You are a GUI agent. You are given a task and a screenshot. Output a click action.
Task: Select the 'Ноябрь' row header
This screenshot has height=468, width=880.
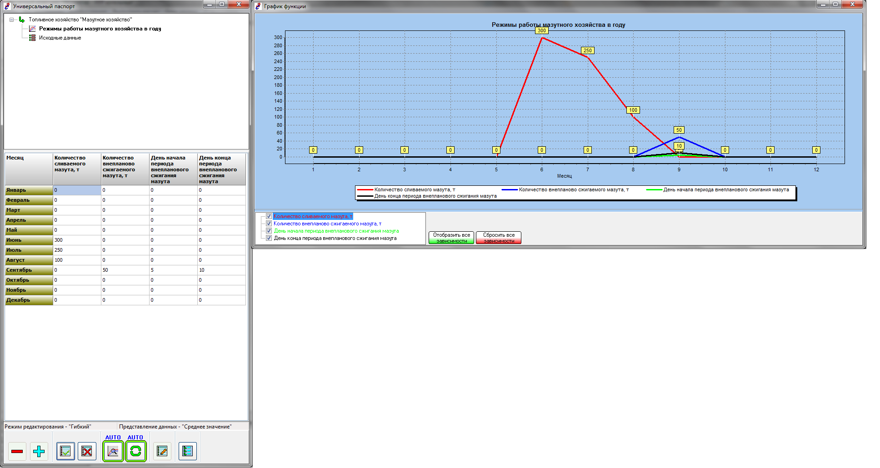tap(29, 290)
